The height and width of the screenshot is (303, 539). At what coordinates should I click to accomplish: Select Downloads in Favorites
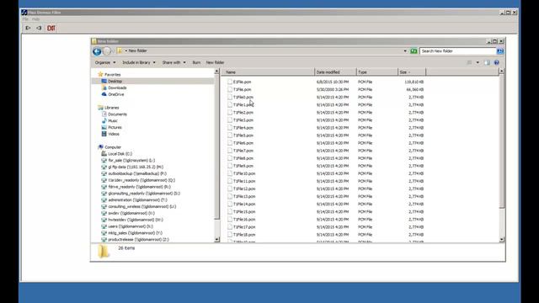click(x=117, y=88)
